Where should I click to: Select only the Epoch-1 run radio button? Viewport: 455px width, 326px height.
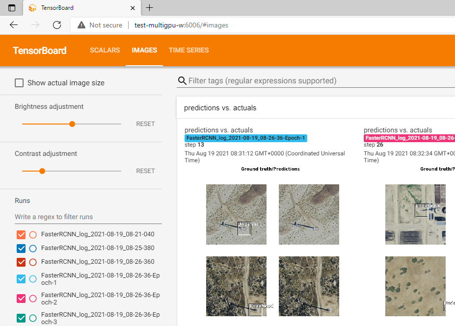[33, 279]
